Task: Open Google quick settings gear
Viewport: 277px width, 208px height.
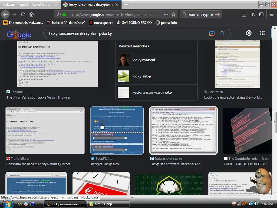Action: point(249,33)
